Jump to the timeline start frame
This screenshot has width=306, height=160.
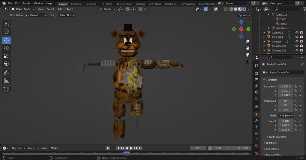click(118, 148)
